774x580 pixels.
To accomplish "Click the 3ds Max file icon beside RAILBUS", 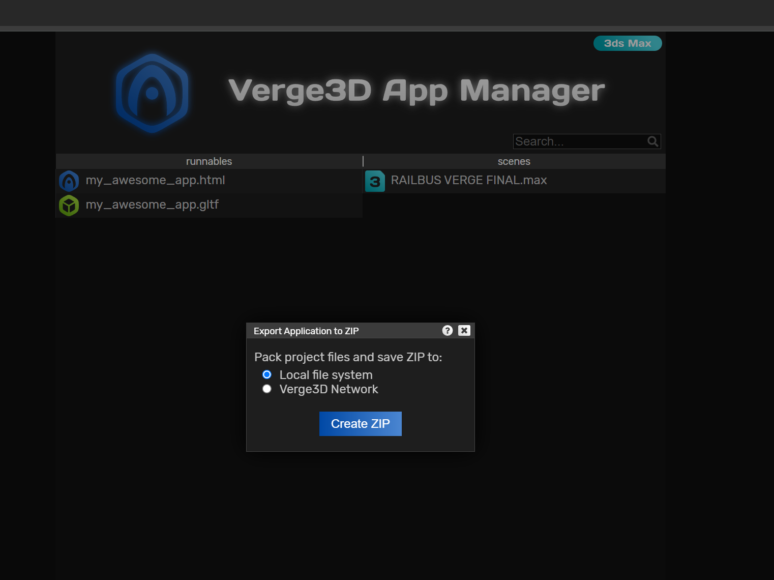I will tap(375, 181).
